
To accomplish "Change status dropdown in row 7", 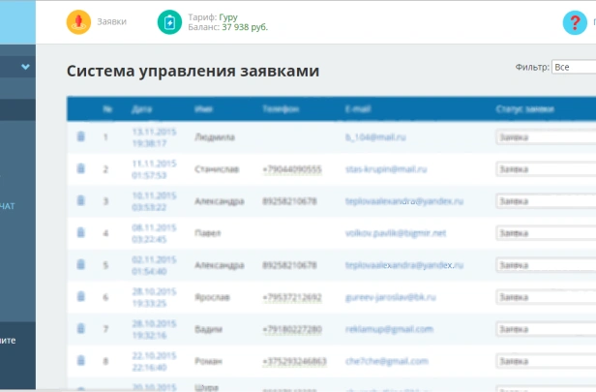I will pos(546,329).
